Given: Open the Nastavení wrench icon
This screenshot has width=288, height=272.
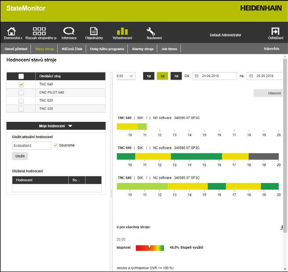Looking at the screenshot, I should (x=151, y=32).
